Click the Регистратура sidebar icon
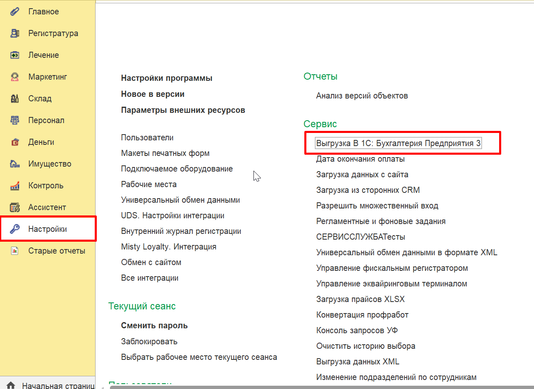This screenshot has height=389, width=534. pos(15,33)
